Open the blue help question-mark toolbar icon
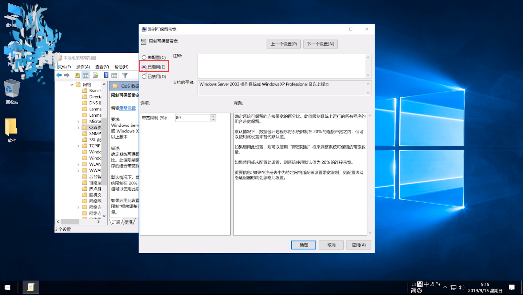 click(106, 75)
